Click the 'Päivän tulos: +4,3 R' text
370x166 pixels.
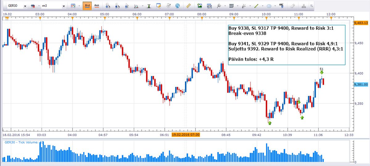click(x=251, y=59)
